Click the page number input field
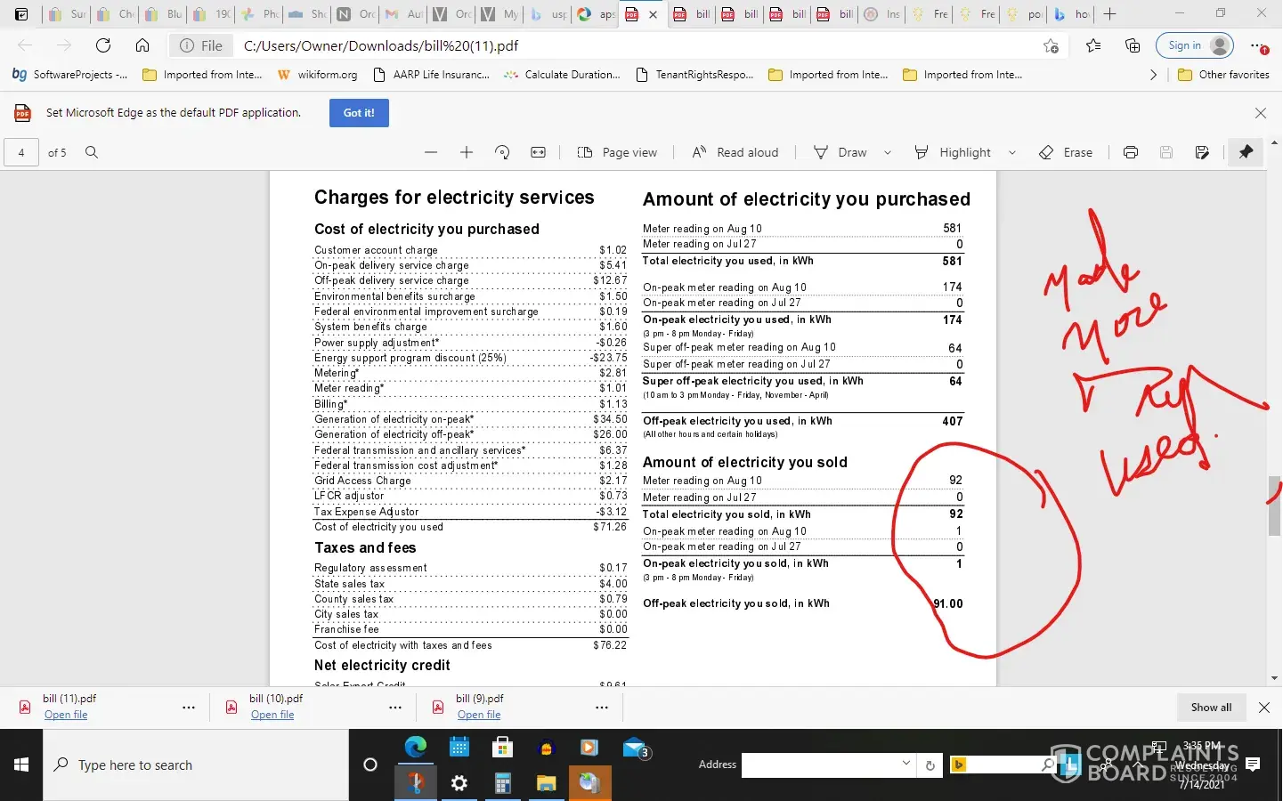Viewport: 1283px width, 801px height. click(x=21, y=152)
